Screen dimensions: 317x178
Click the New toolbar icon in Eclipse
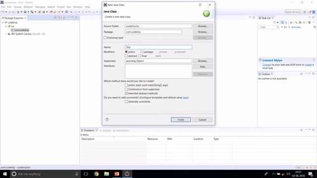(2, 12)
